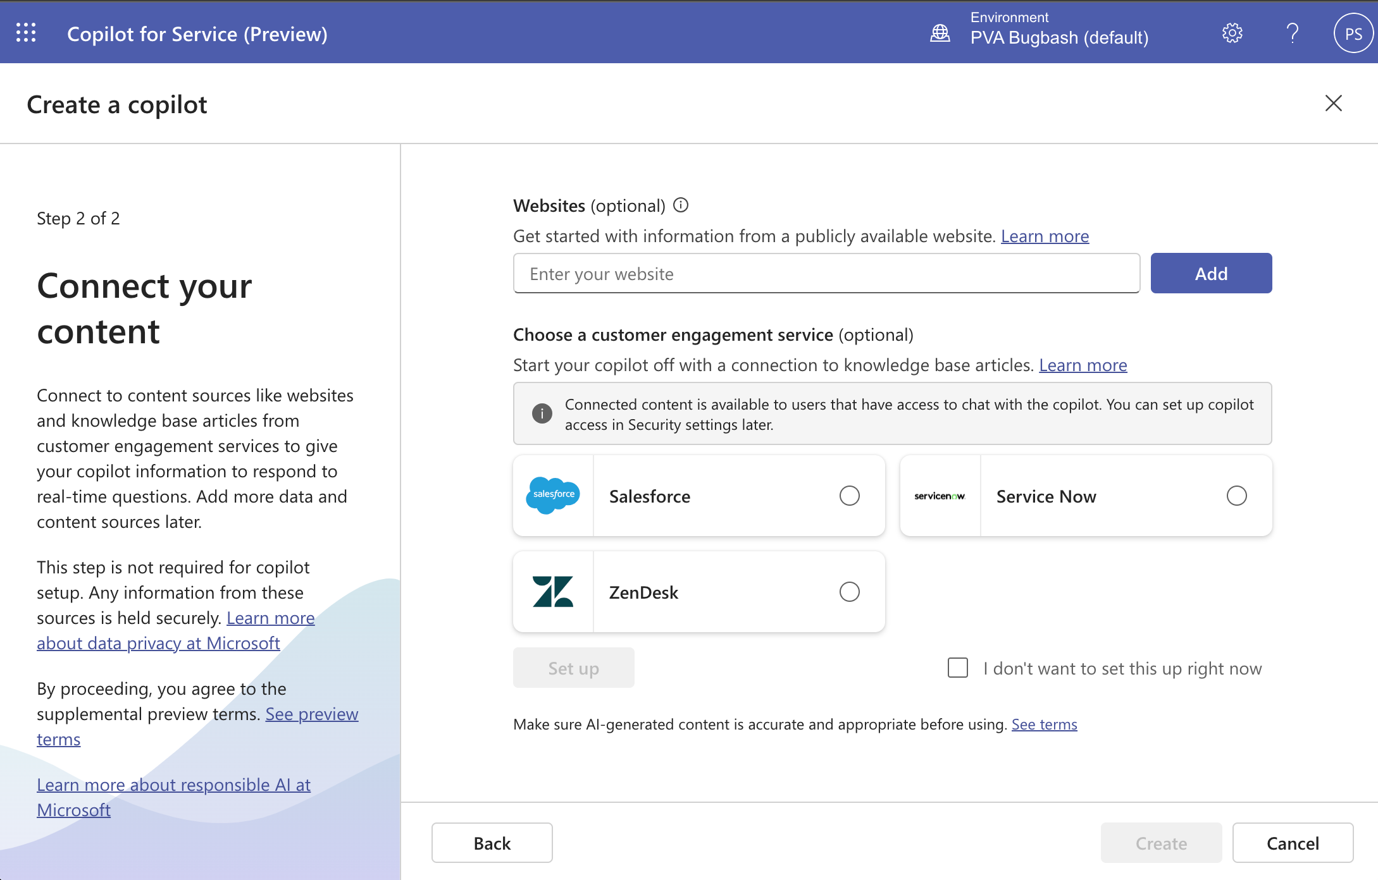Click the Salesforce service icon
The image size is (1378, 880).
pos(552,496)
